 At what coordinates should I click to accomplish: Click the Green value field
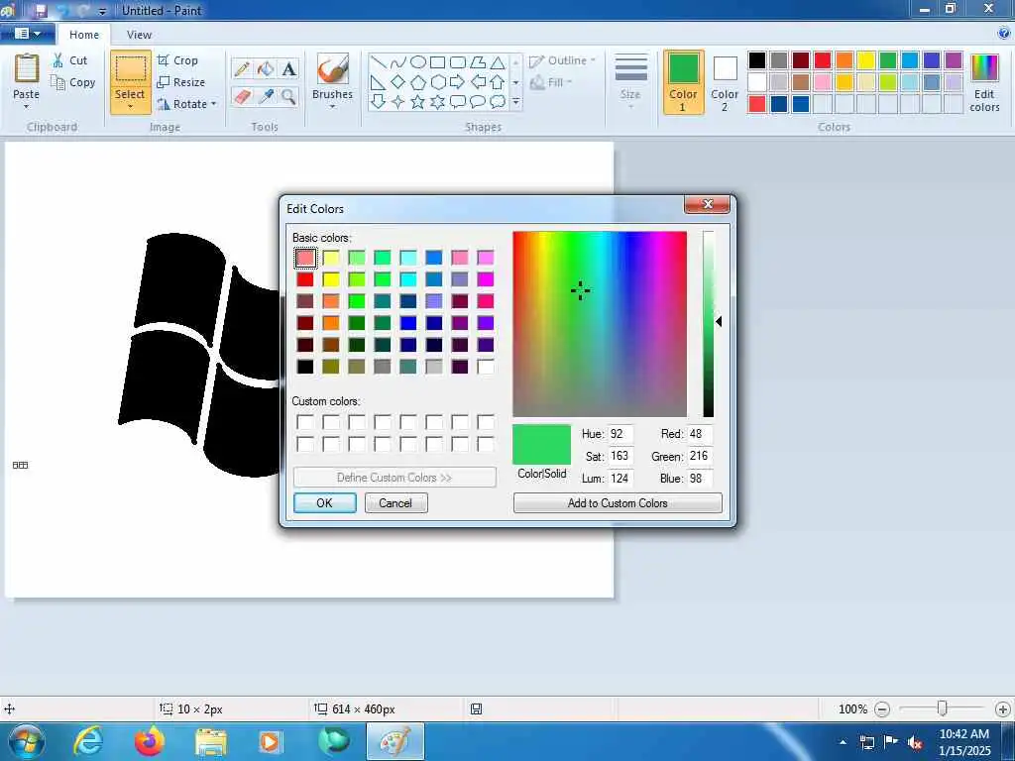click(x=700, y=456)
